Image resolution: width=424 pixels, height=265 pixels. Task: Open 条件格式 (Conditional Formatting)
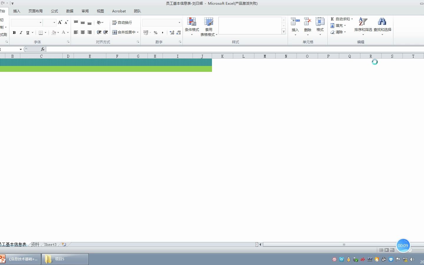pyautogui.click(x=192, y=26)
